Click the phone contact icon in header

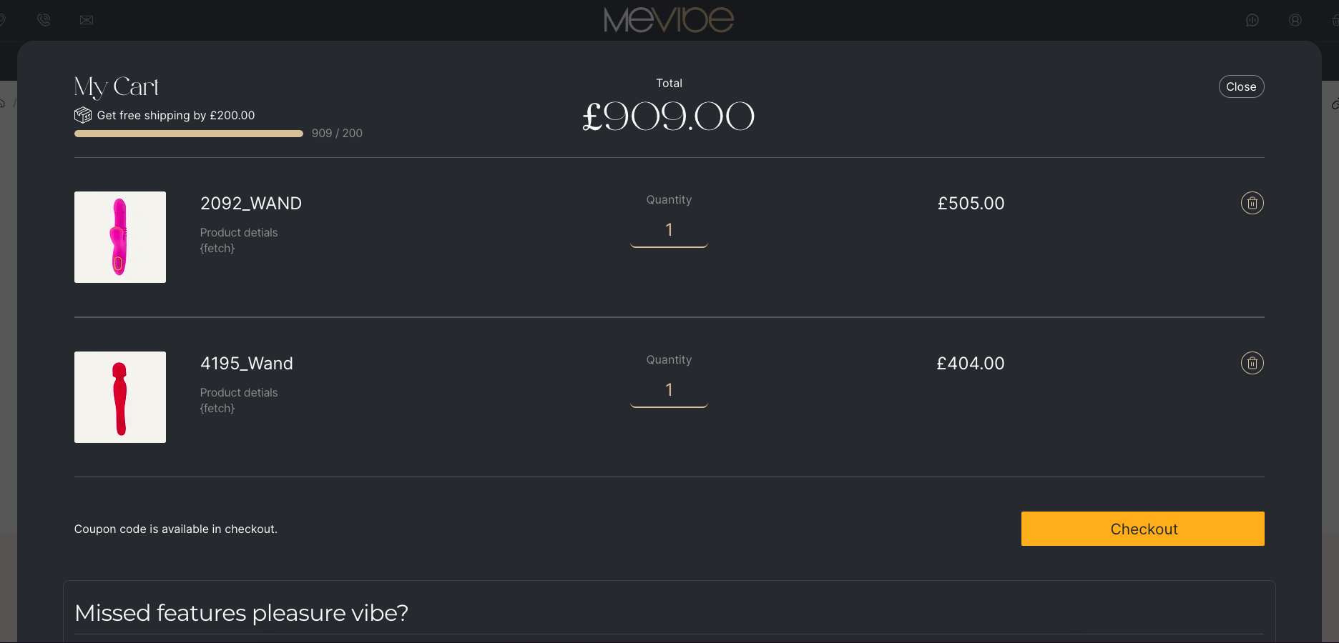click(x=44, y=20)
